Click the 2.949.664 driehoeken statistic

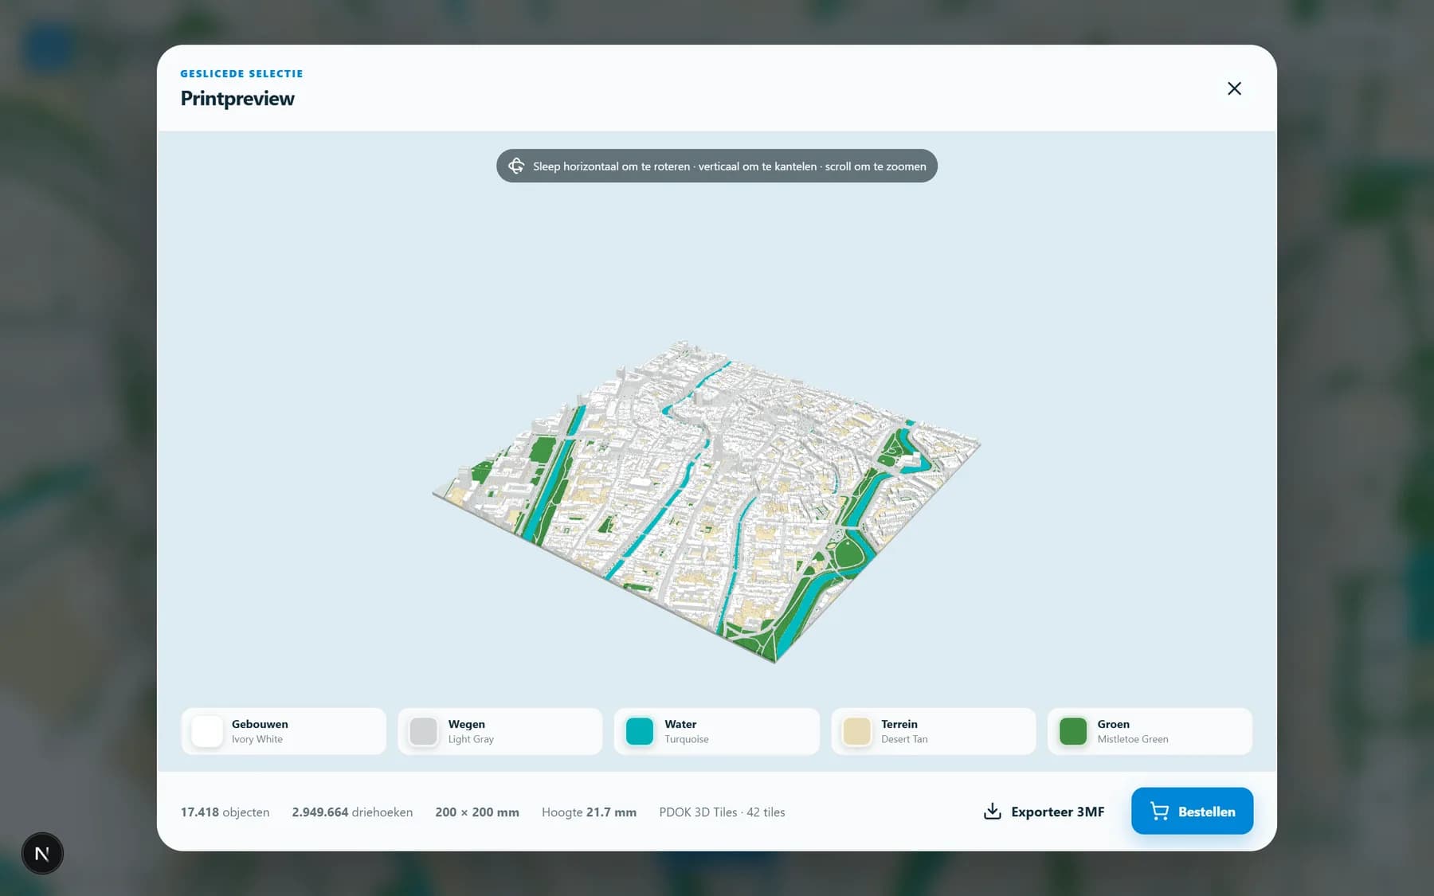point(352,812)
